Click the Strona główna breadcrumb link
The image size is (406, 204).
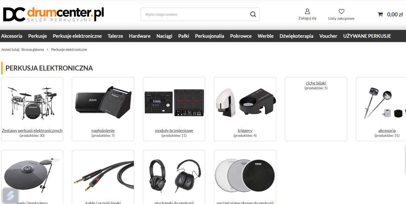click(32, 50)
